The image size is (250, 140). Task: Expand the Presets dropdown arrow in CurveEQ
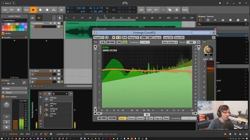103,38
